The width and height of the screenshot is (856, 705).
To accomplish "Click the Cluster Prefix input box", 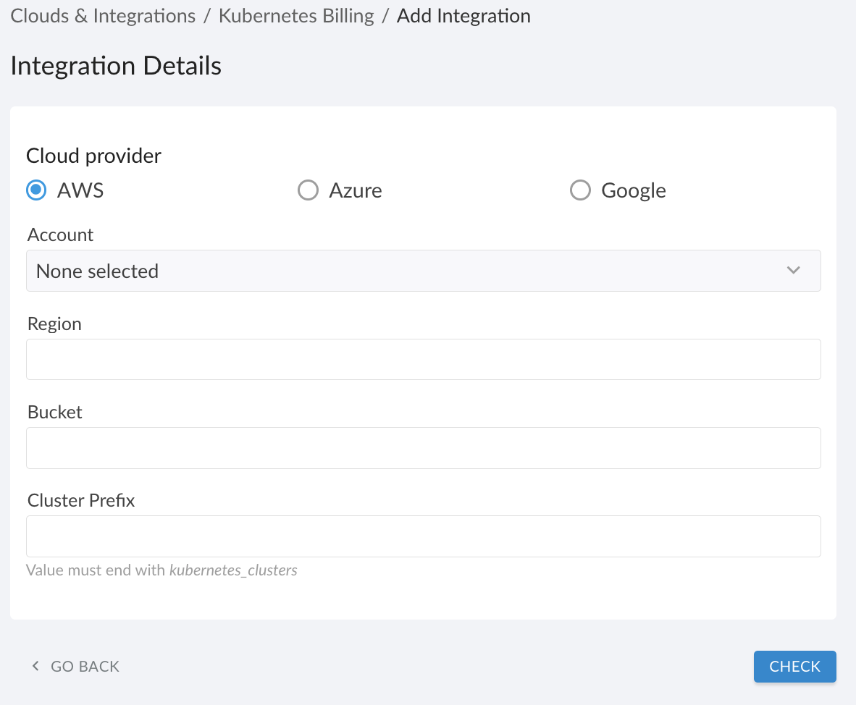I will click(423, 536).
